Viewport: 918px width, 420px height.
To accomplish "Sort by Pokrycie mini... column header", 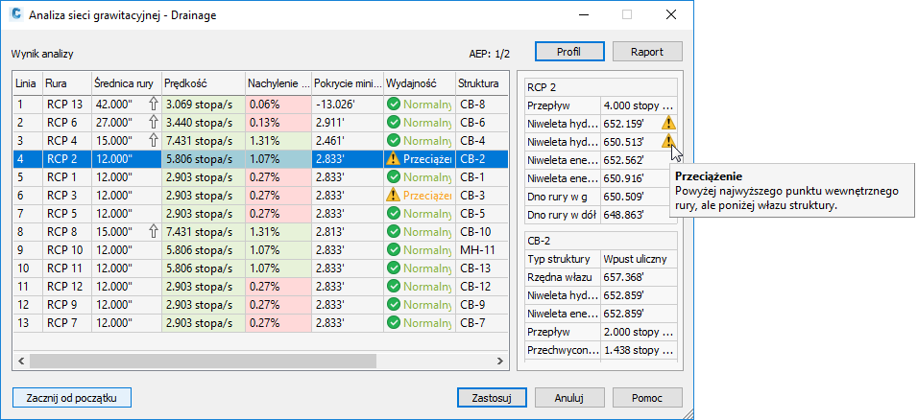I will [348, 83].
